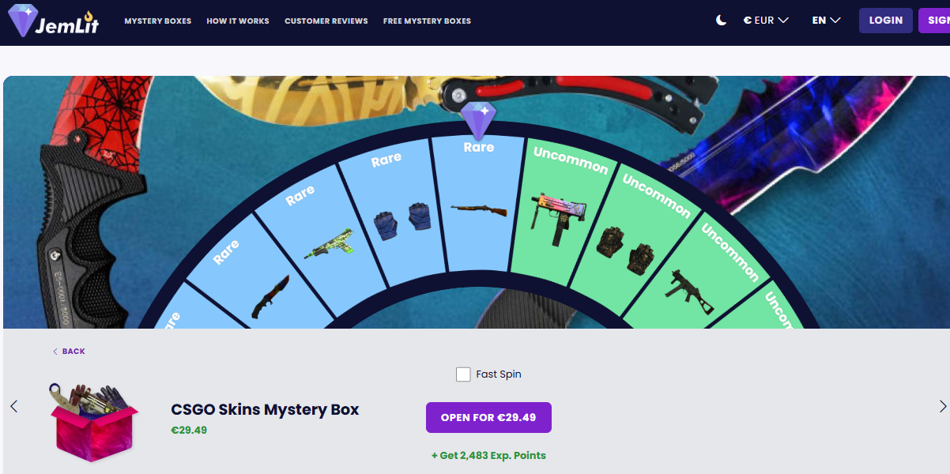Go to How It Works page
Screen dimensions: 950x474
[x=238, y=21]
